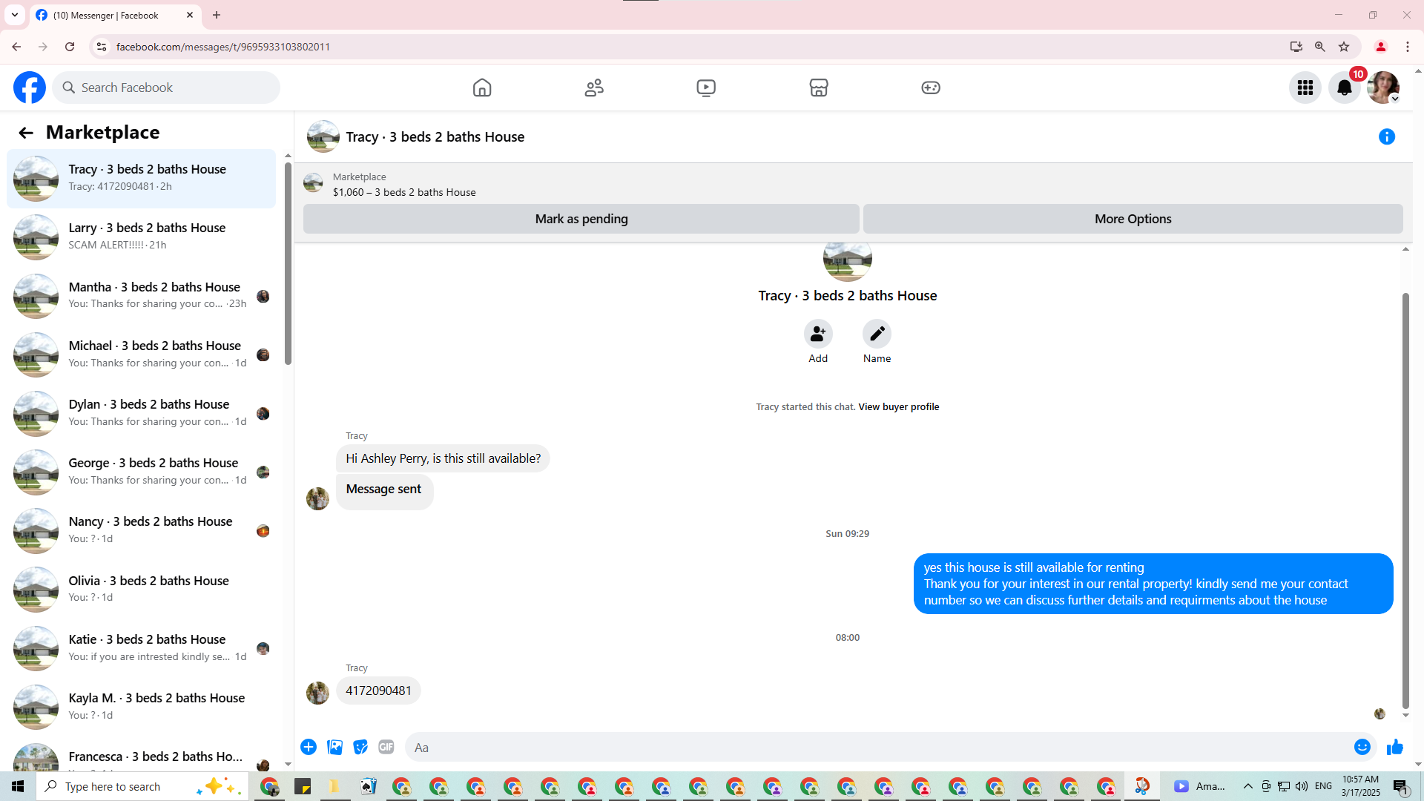
Task: Open the Kayla M. conversation
Action: click(141, 707)
